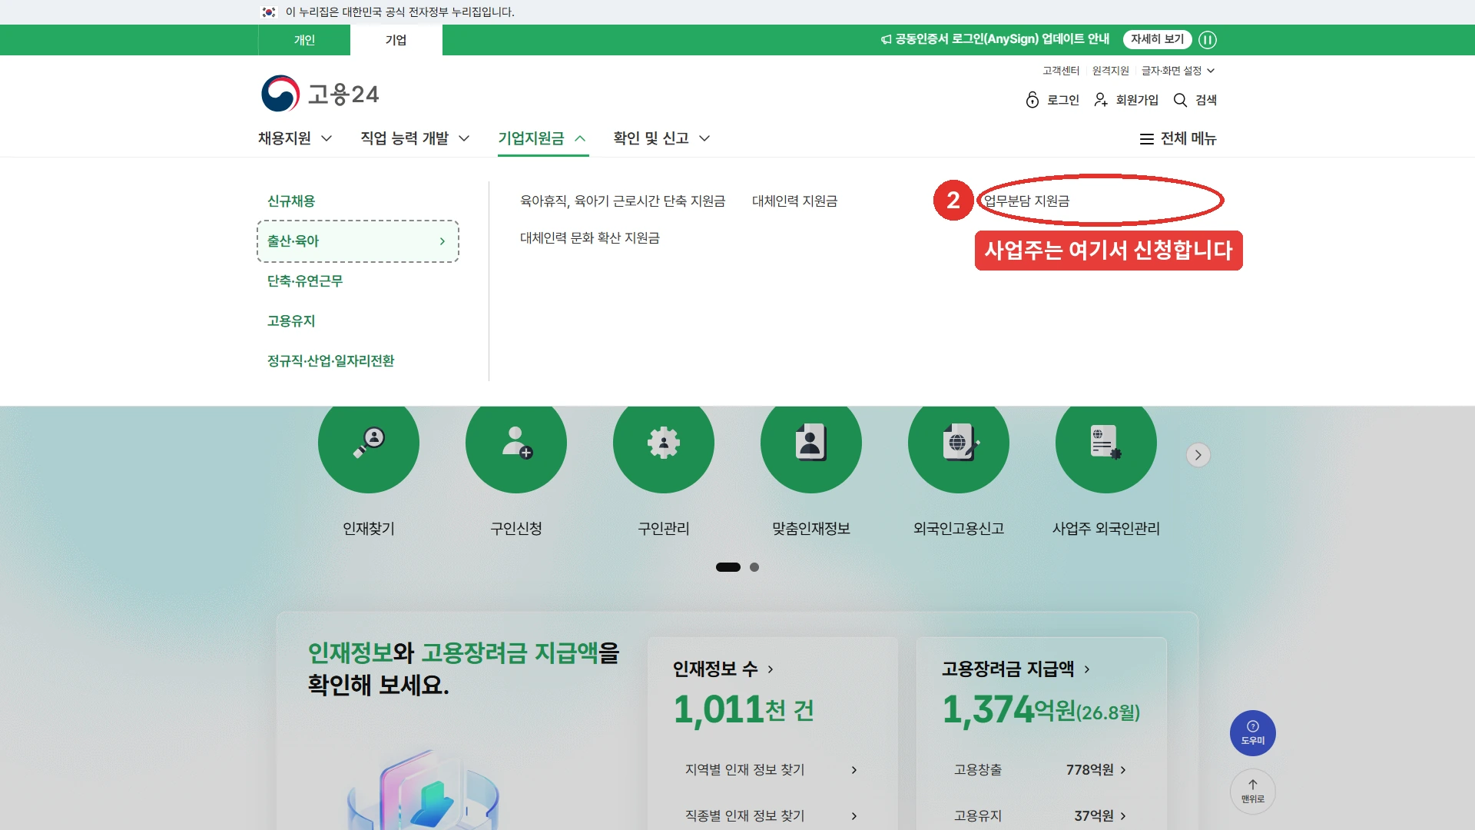1475x830 pixels.
Task: Select 신규채용 category
Action: pyautogui.click(x=291, y=201)
